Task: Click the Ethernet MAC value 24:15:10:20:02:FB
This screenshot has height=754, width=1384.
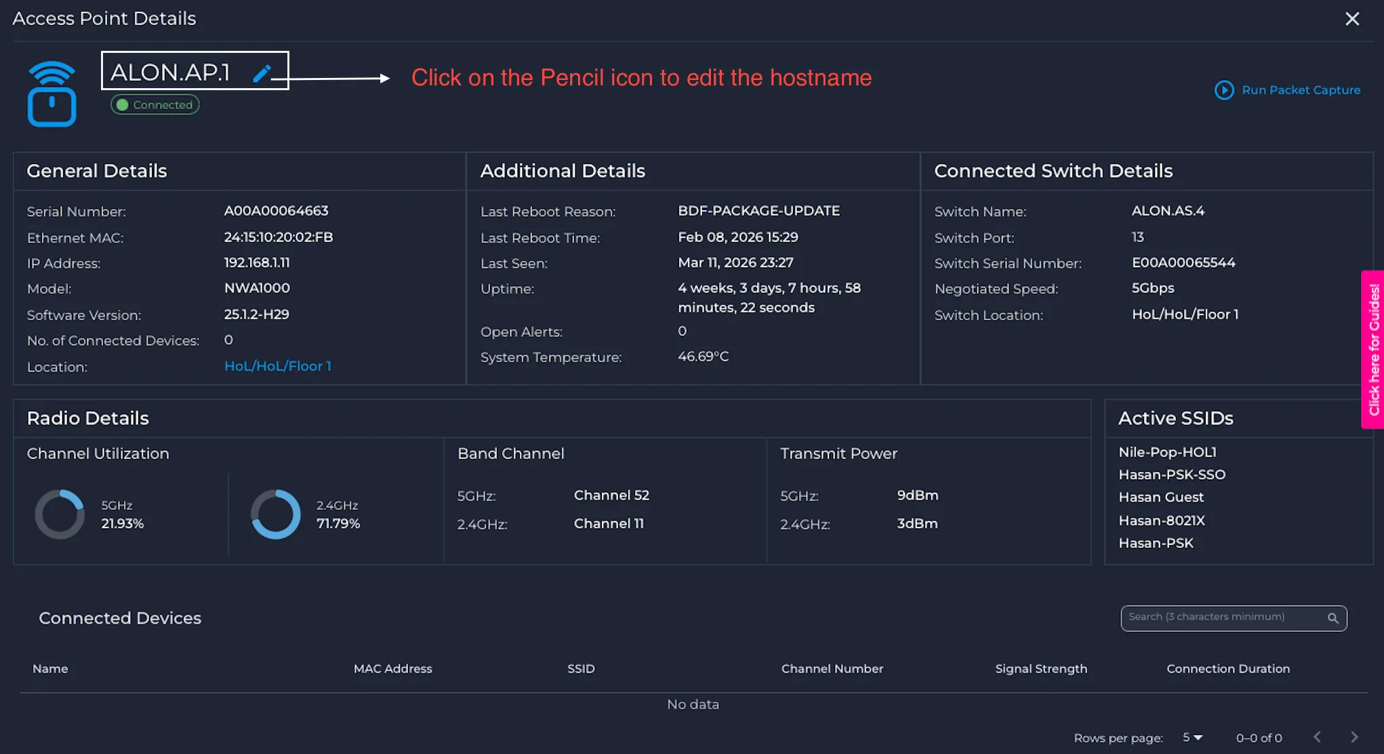Action: [279, 237]
